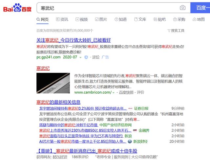
Task: Open 百度快照 cached page
Action: [x=126, y=92]
